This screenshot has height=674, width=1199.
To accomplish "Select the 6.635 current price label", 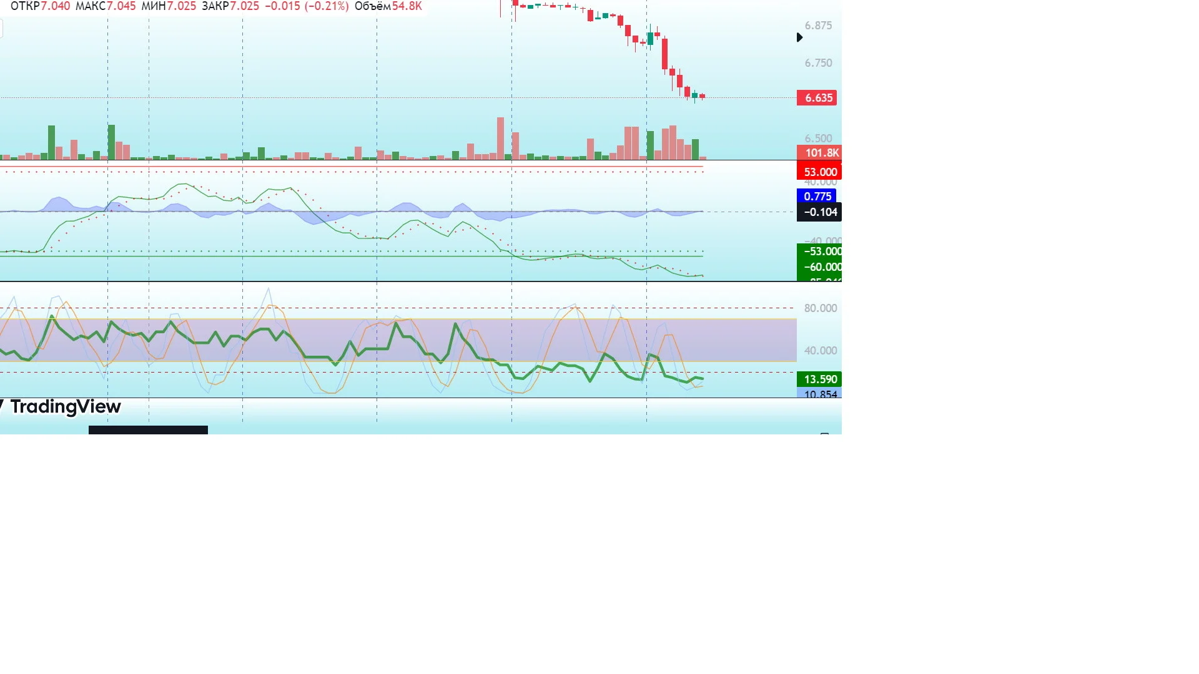I will 817,98.
